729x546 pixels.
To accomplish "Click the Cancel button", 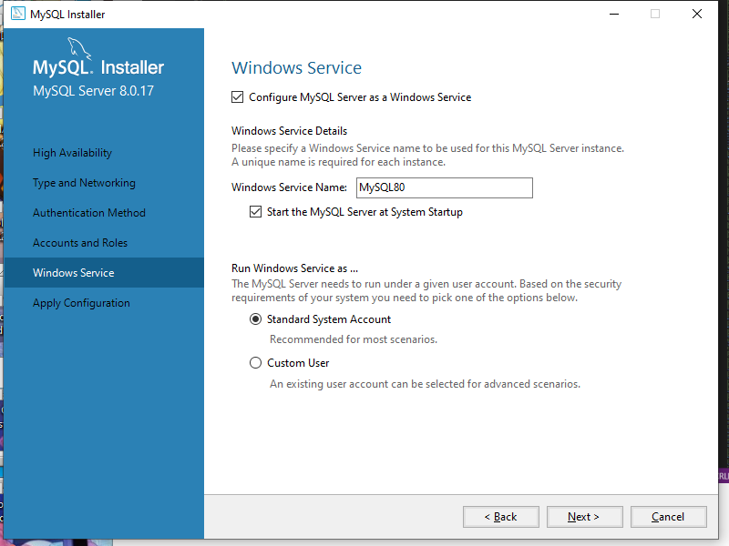I will coord(669,517).
